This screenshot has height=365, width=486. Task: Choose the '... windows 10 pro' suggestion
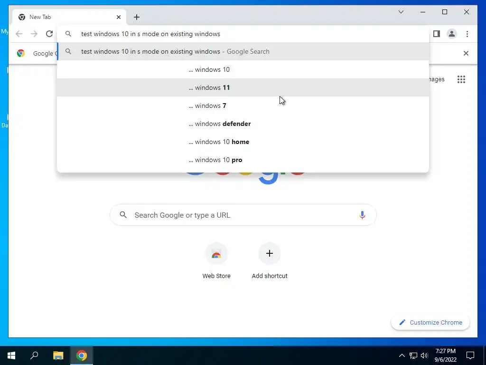coord(243,160)
